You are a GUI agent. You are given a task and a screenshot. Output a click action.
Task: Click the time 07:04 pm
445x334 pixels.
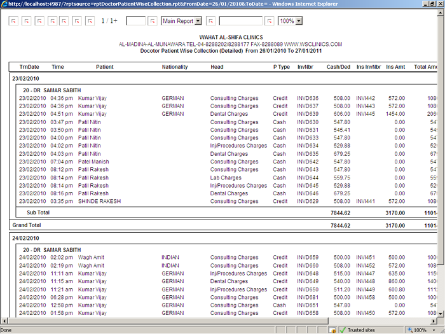coord(62,162)
